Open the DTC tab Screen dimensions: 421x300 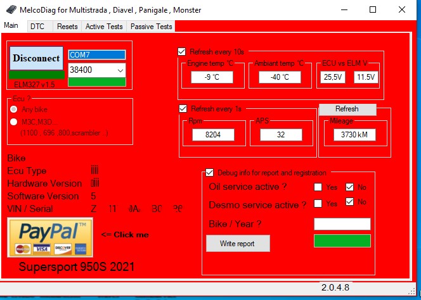[x=37, y=27]
